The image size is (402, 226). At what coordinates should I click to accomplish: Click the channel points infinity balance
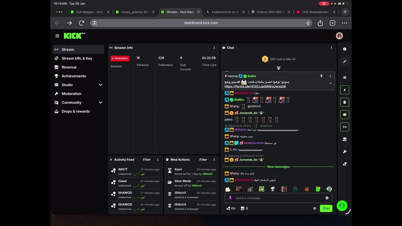pyautogui.click(x=231, y=208)
